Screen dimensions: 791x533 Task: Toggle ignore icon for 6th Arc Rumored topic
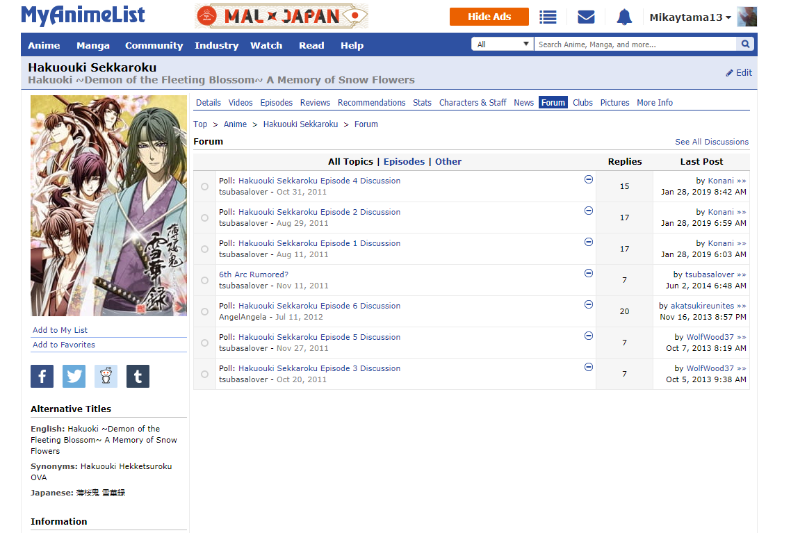coord(589,273)
